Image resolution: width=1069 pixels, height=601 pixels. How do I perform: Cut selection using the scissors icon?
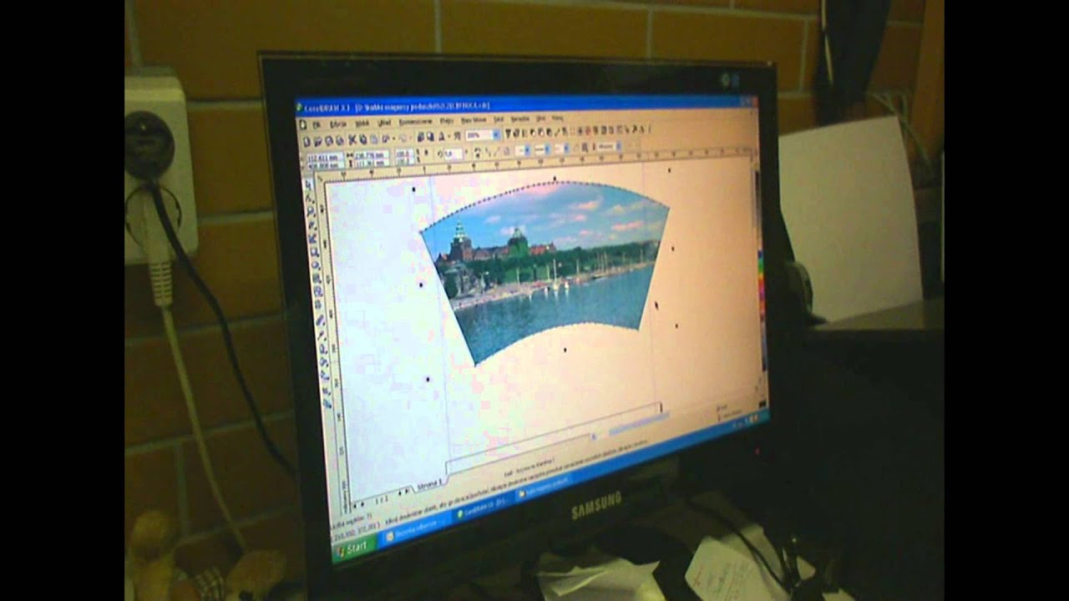(352, 139)
